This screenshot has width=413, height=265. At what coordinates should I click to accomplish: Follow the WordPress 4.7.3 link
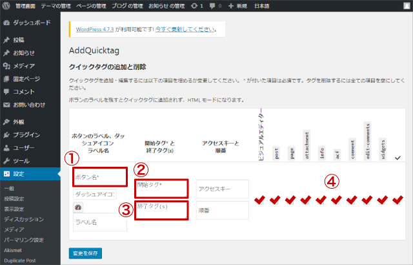95,29
